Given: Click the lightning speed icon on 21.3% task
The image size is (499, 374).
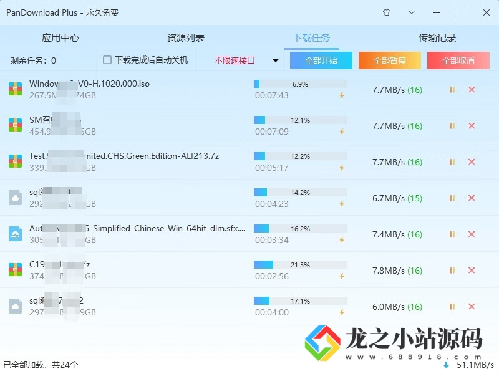Looking at the screenshot, I should pos(342,276).
